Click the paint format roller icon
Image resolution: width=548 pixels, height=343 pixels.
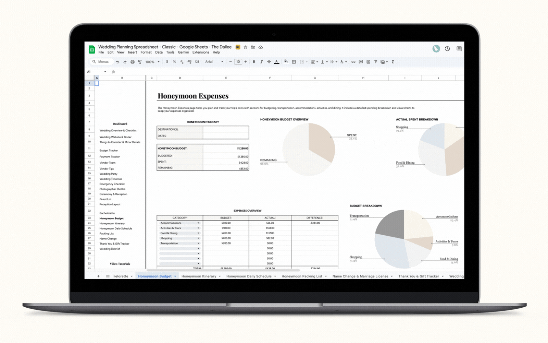coord(140,62)
